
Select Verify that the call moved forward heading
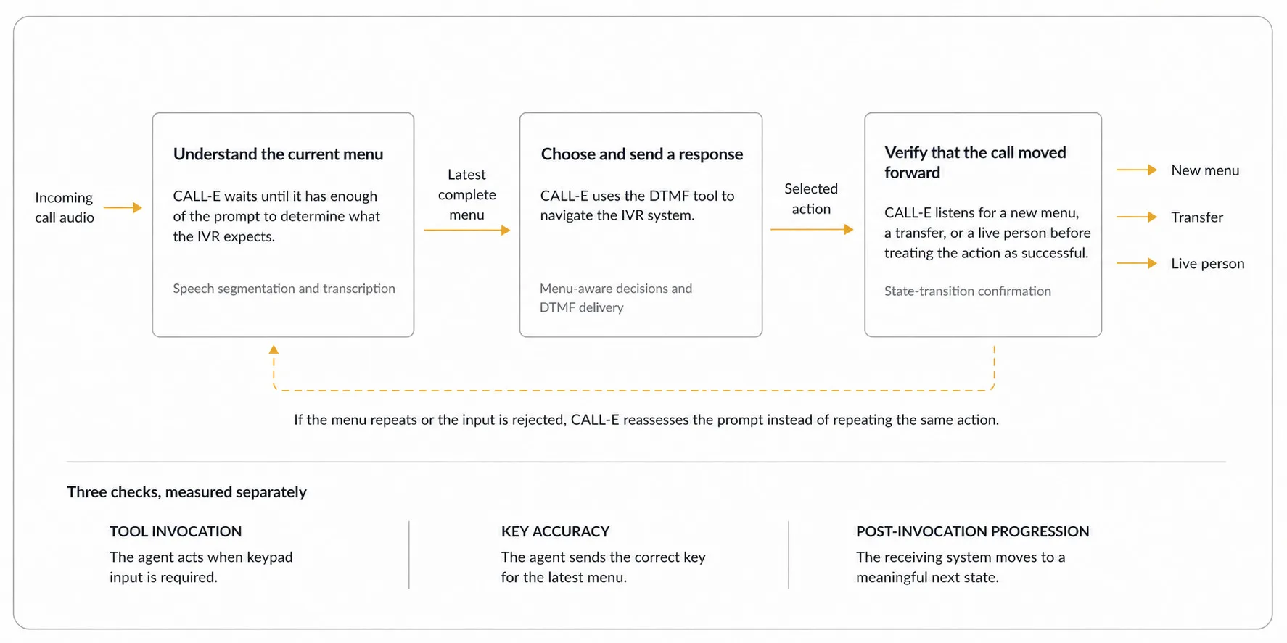(x=975, y=162)
